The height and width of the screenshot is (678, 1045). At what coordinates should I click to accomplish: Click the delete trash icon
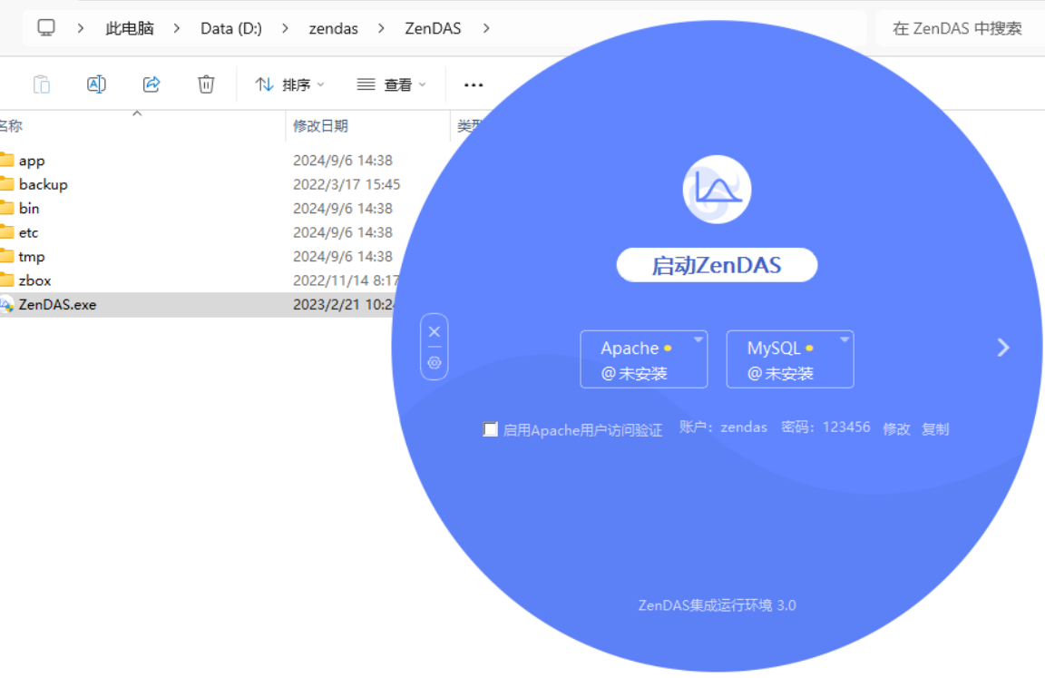(206, 84)
